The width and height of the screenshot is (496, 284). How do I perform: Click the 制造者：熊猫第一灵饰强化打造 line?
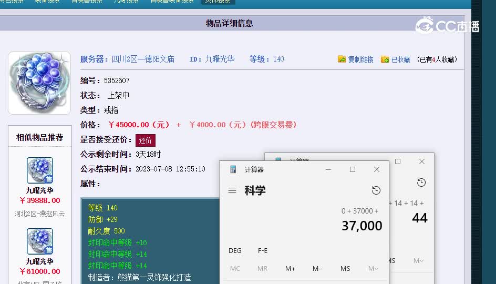pyautogui.click(x=140, y=277)
